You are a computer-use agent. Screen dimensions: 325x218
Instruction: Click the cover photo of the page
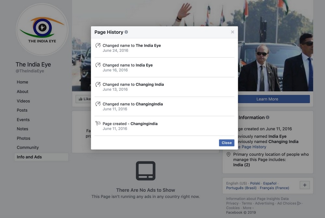tap(192, 46)
